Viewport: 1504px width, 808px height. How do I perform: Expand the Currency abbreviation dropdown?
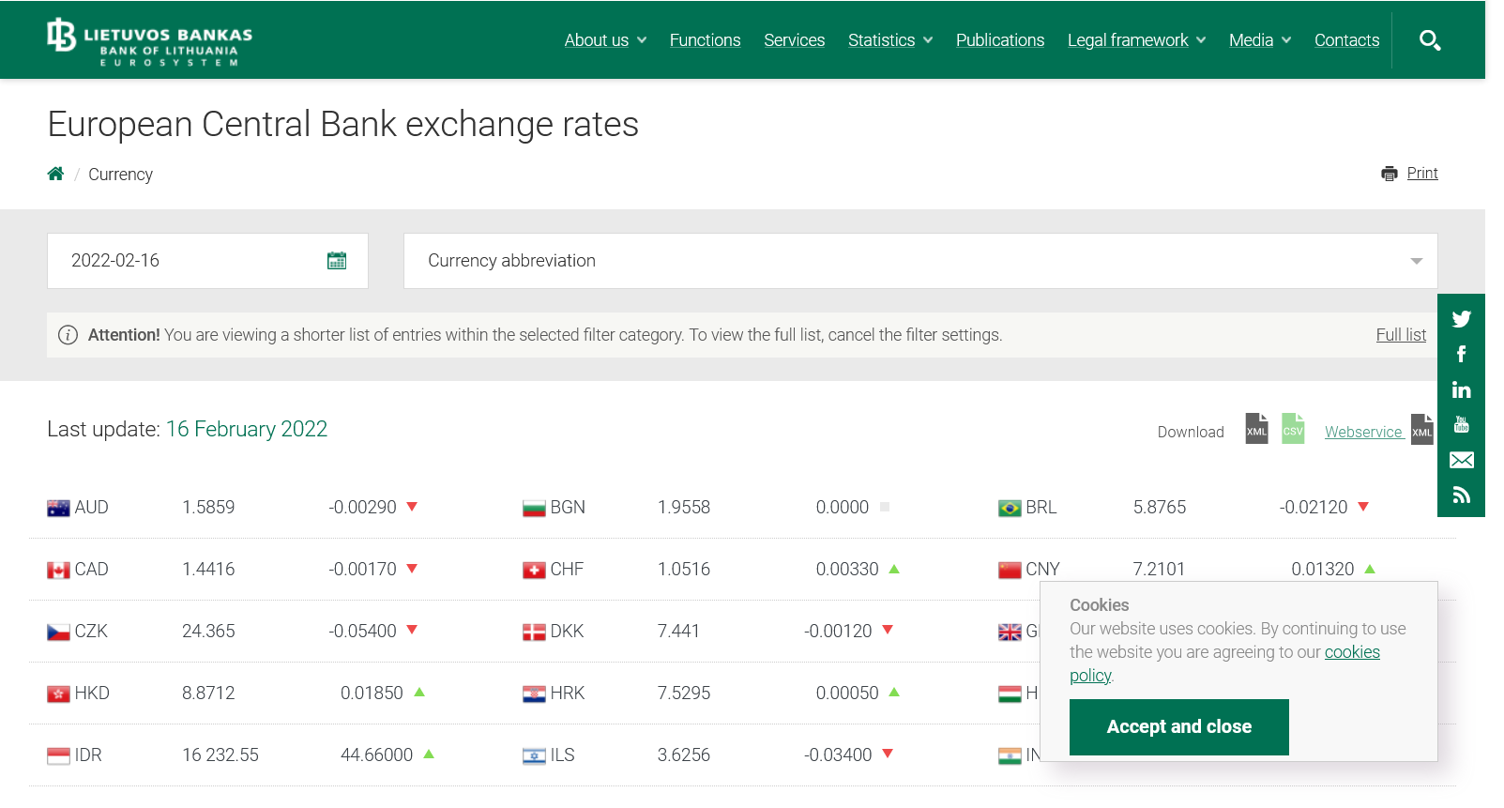[x=919, y=261]
